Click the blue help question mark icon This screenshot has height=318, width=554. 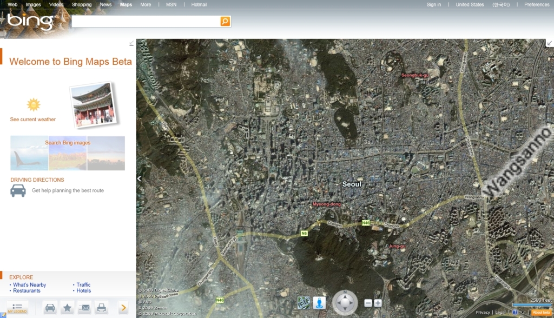(515, 313)
